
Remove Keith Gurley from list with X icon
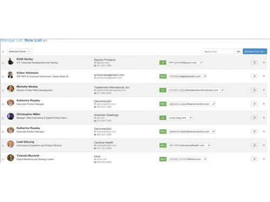[x=264, y=62]
